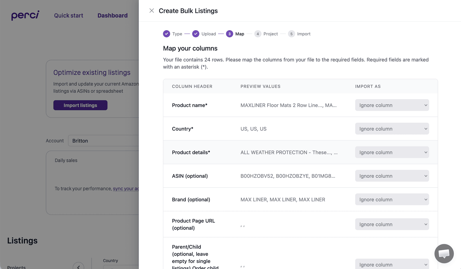Click the ASIN (optional) row label
This screenshot has height=269, width=461.
click(190, 176)
